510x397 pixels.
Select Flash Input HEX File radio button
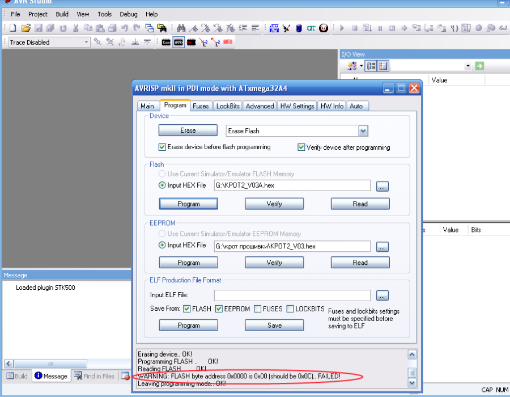161,185
